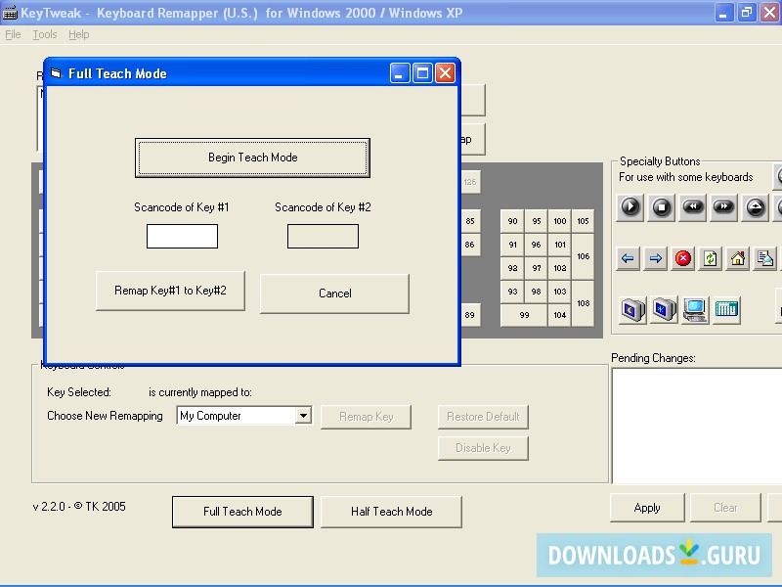Open the Choose New Remapping dropdown

pyautogui.click(x=303, y=415)
